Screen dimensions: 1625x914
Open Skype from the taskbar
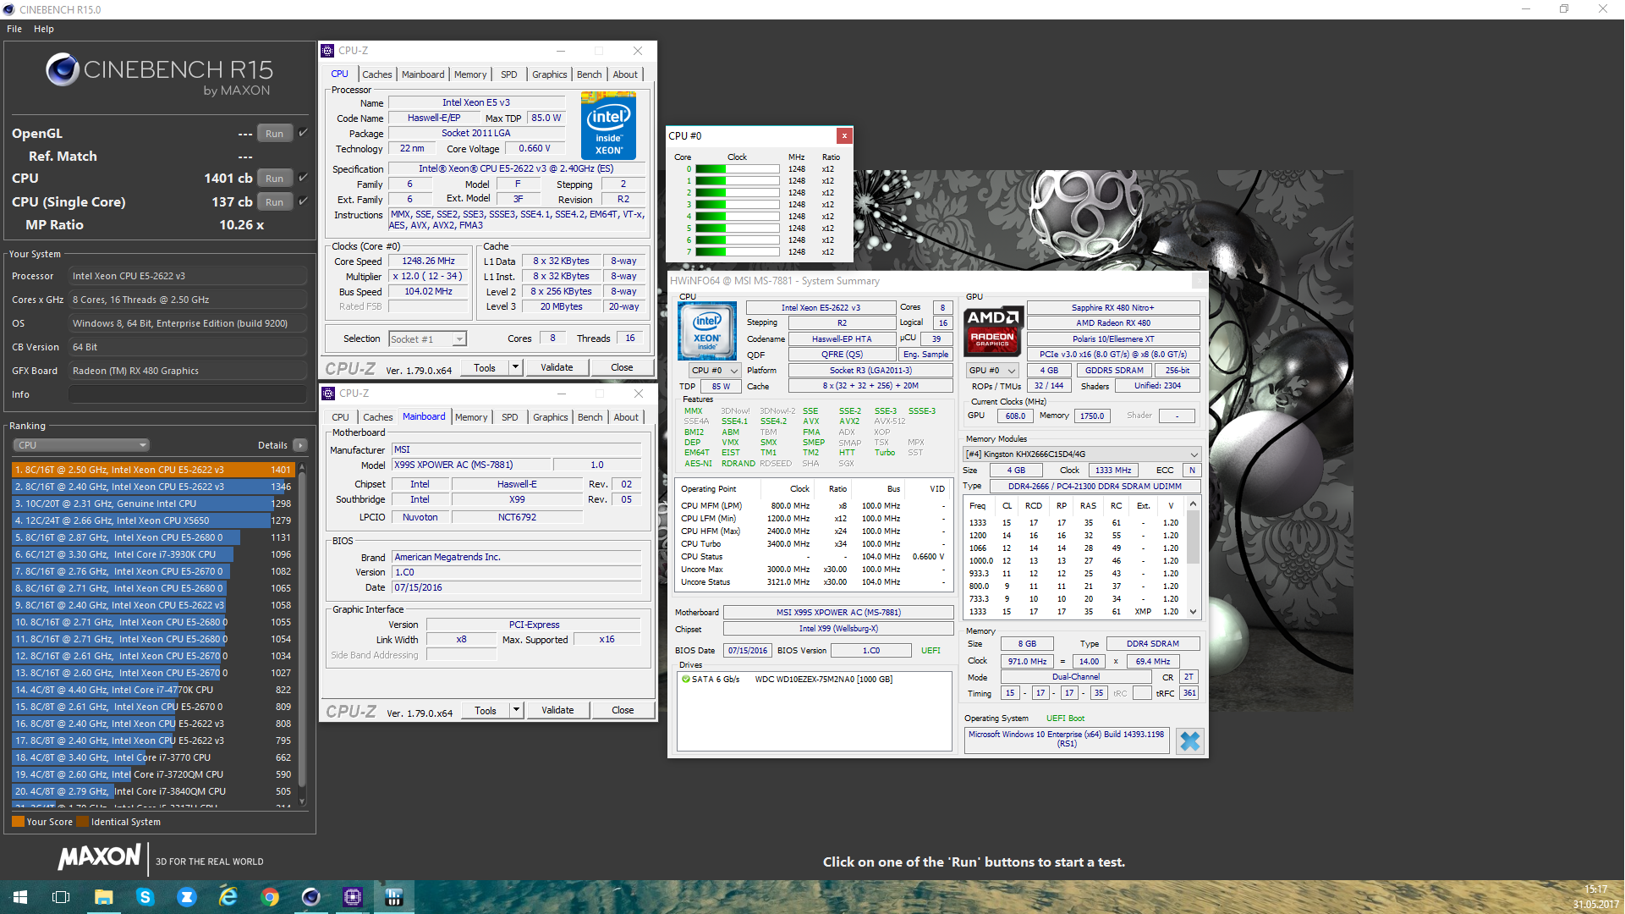(145, 897)
